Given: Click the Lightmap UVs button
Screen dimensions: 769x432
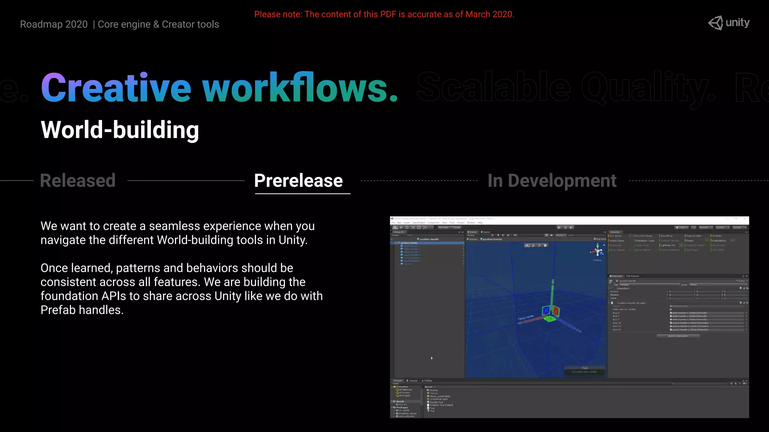Looking at the screenshot, I should point(668,245).
